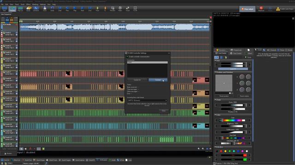The image size is (295, 165).
Task: Click the second magnifier icon below the timeline
Action: [203, 148]
